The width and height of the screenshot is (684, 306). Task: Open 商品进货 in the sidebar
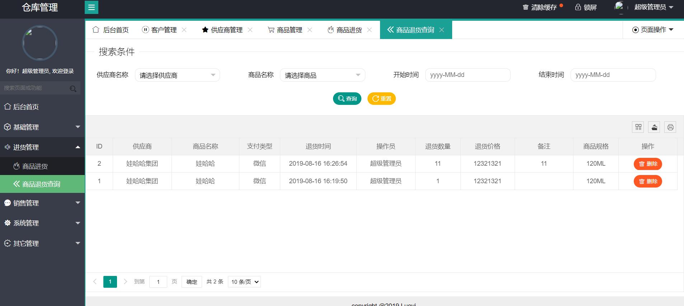[x=42, y=166]
